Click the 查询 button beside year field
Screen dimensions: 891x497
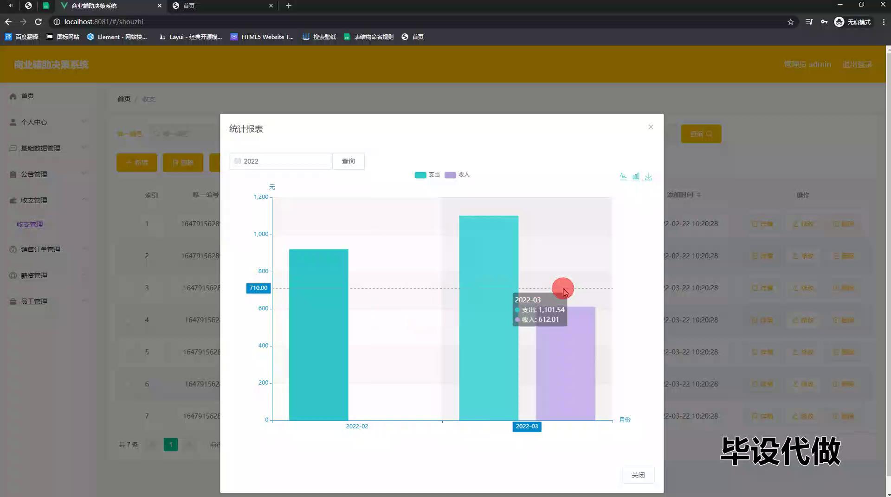(348, 161)
